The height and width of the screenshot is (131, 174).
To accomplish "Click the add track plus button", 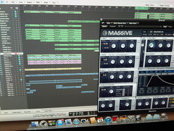I will point(11,8).
